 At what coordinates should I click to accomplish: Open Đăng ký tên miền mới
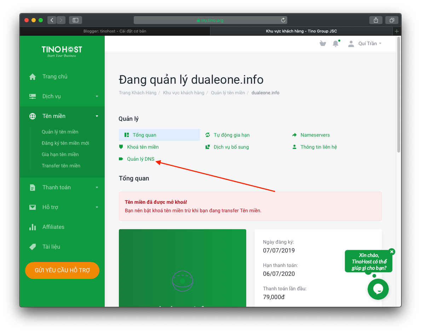tap(65, 143)
